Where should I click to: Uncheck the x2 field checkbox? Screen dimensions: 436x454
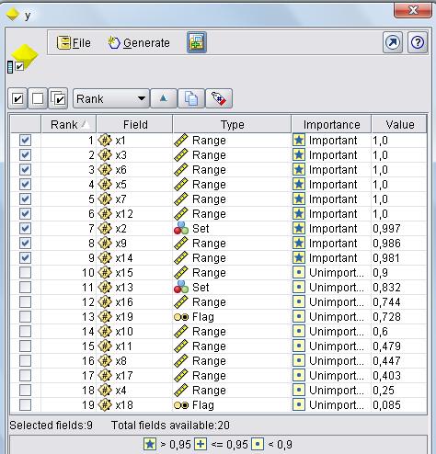coord(25,229)
